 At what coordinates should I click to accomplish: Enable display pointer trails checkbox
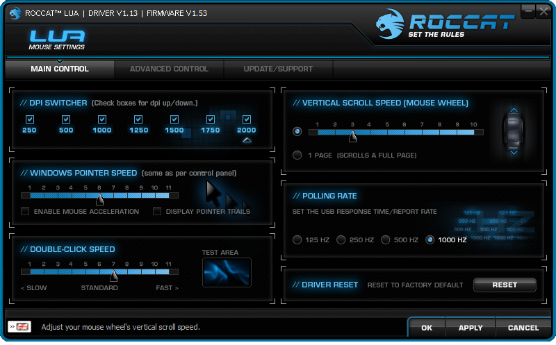[x=157, y=211]
